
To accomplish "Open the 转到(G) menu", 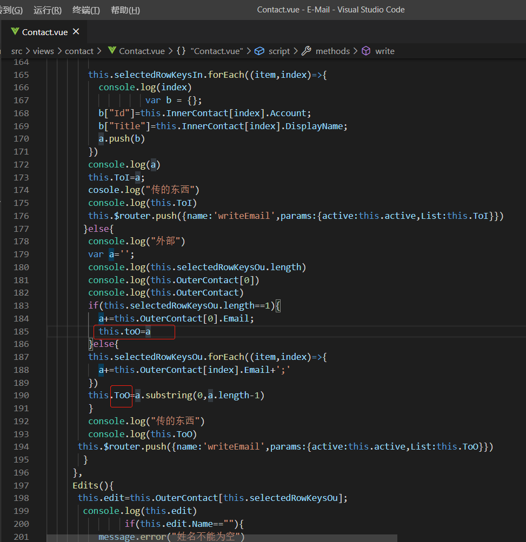I will (x=11, y=10).
